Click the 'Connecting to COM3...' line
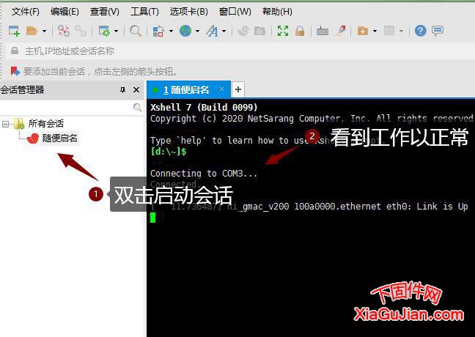Image resolution: width=475 pixels, height=337 pixels. 204,174
